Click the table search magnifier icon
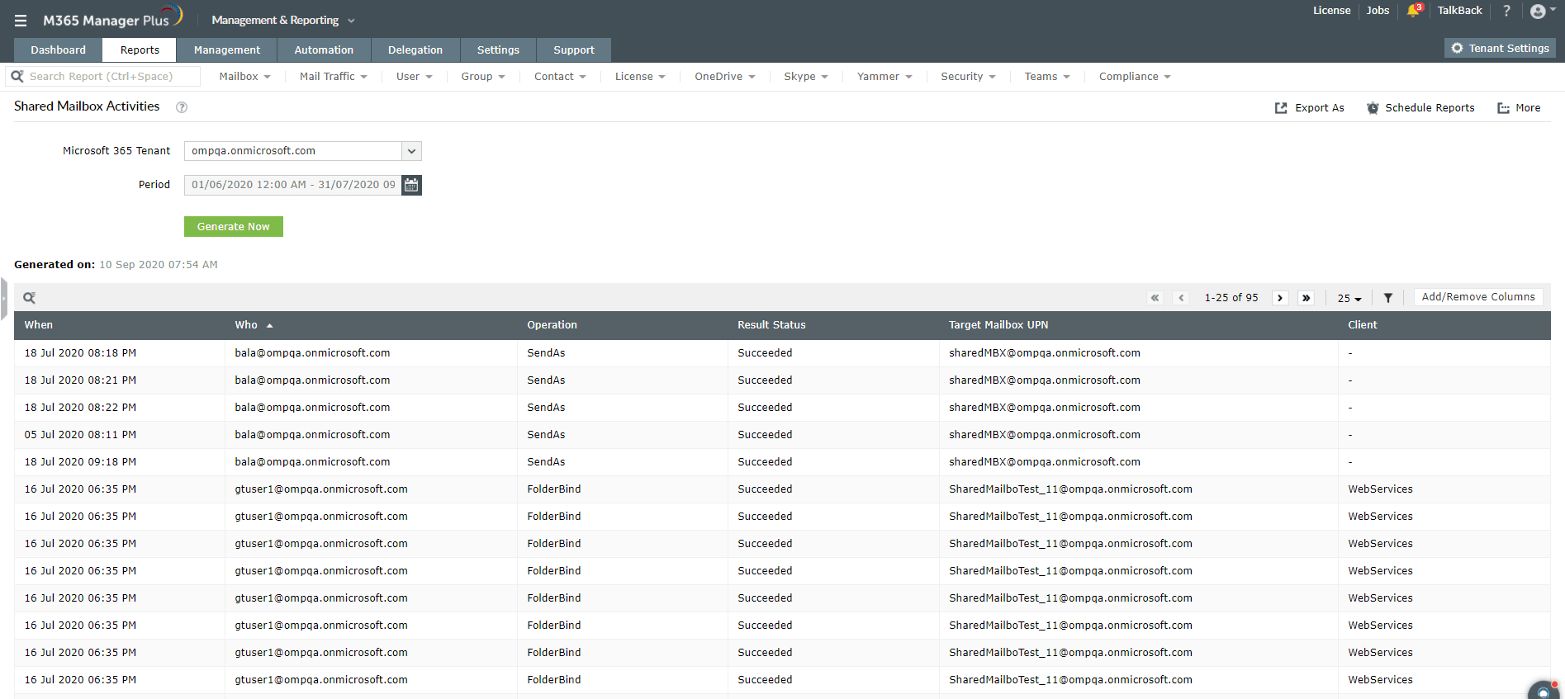The width and height of the screenshot is (1565, 699). [29, 298]
